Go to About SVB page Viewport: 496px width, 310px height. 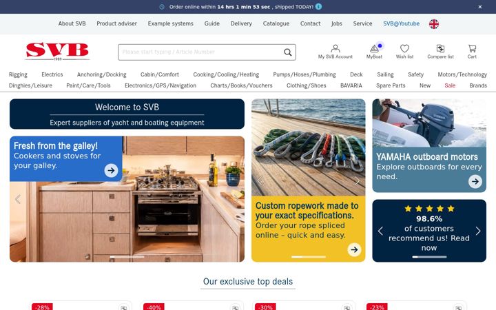pos(72,23)
